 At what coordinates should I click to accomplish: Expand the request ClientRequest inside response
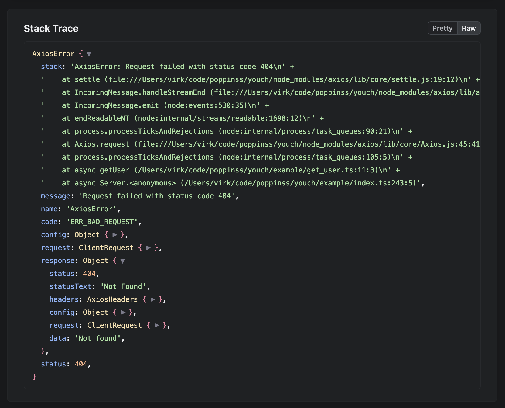coord(157,325)
